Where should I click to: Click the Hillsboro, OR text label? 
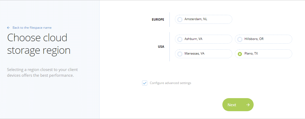click(254, 39)
